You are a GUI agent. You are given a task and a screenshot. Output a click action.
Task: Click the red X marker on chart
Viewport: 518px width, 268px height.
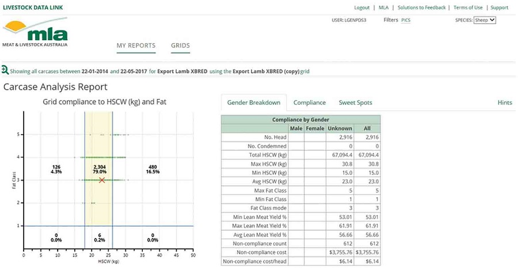(102, 180)
